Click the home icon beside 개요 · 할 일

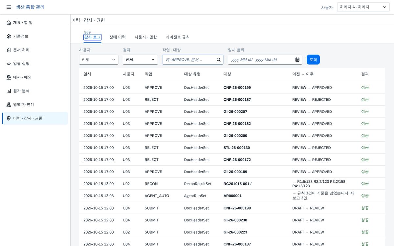tap(9, 23)
